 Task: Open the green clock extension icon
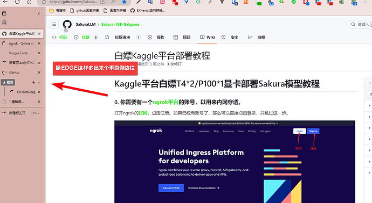click(x=198, y=2)
